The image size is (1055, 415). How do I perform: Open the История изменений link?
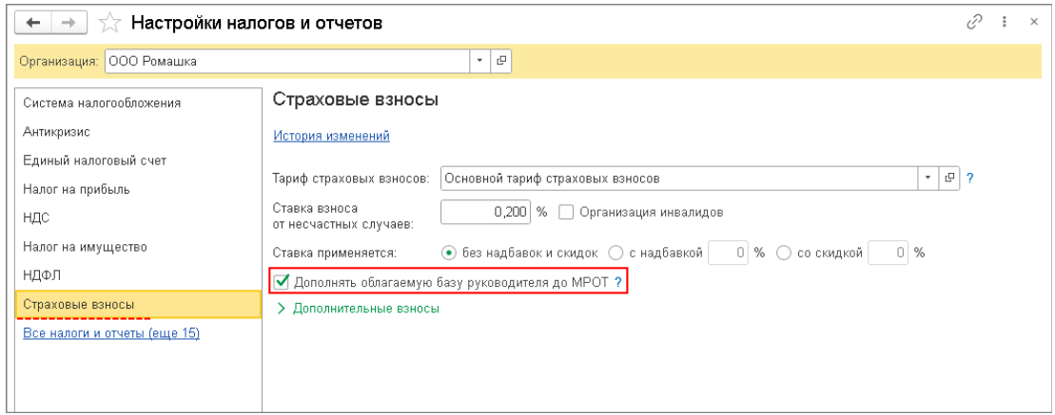coord(331,136)
